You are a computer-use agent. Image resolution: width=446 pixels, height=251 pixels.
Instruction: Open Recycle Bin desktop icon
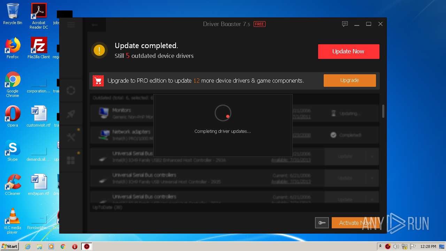click(13, 14)
